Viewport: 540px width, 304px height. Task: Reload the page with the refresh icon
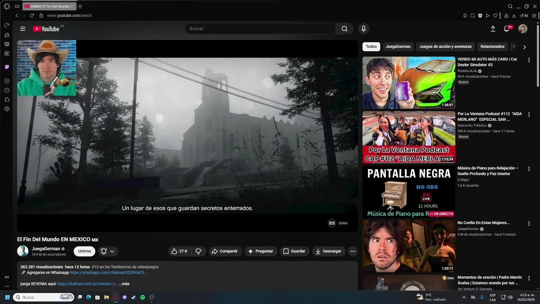32,16
